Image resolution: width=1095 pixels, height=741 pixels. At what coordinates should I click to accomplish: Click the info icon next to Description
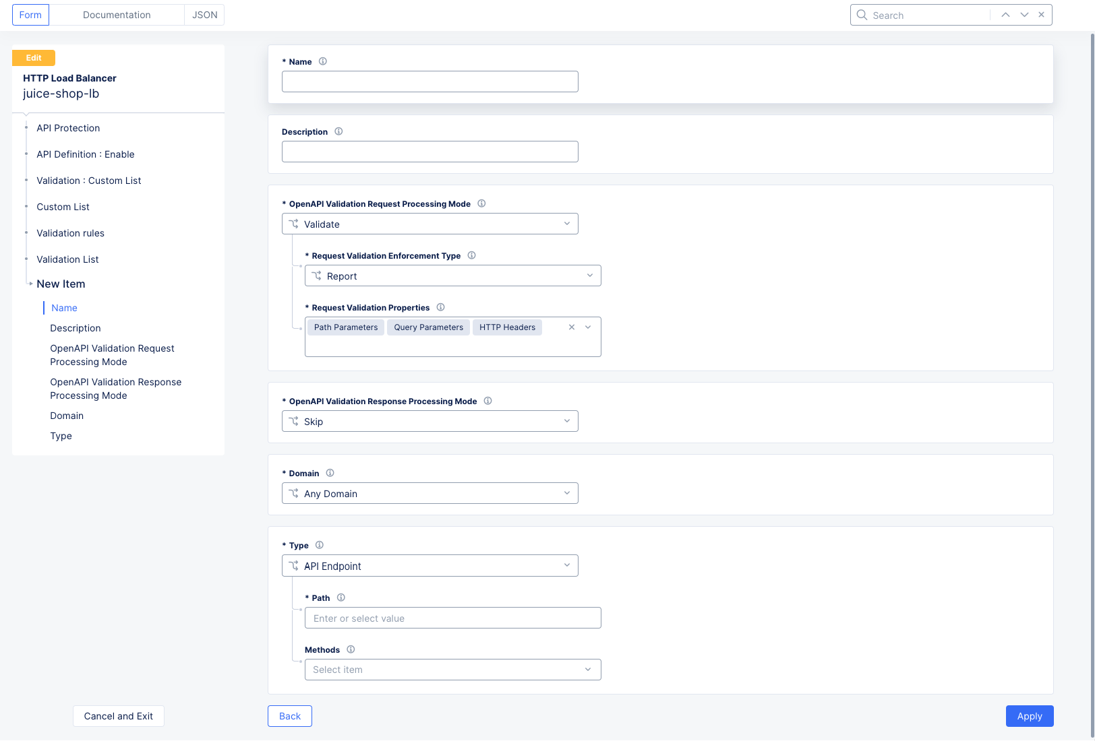click(338, 131)
